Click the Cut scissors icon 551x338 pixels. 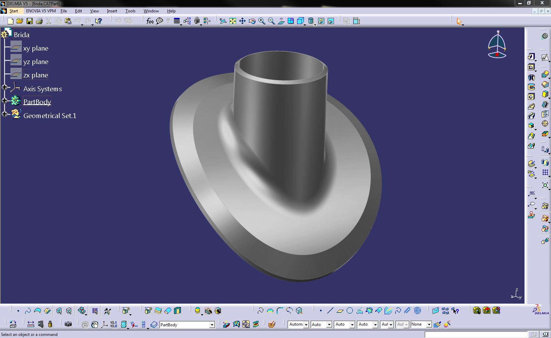pos(49,21)
